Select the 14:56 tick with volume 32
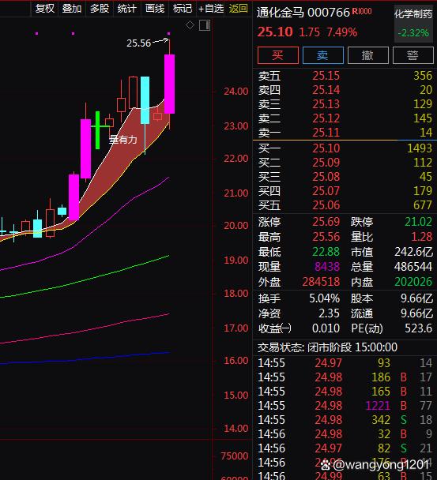The height and width of the screenshot is (480, 437). click(x=345, y=434)
